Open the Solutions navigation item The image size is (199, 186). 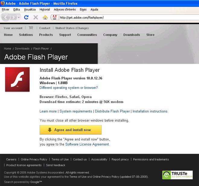(x=26, y=35)
